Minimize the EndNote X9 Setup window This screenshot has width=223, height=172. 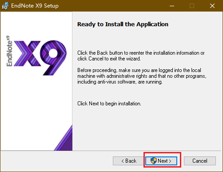point(172,6)
